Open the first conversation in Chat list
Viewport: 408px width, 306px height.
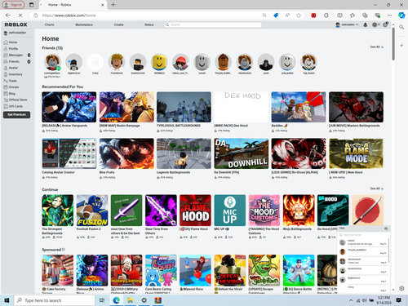(363, 242)
